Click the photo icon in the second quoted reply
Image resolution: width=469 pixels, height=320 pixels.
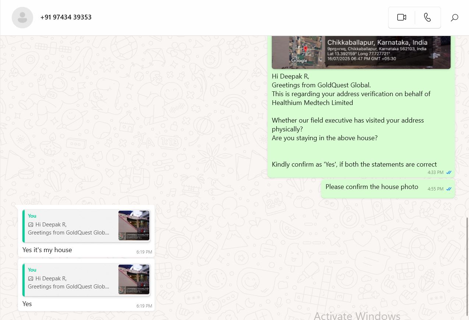(31, 279)
